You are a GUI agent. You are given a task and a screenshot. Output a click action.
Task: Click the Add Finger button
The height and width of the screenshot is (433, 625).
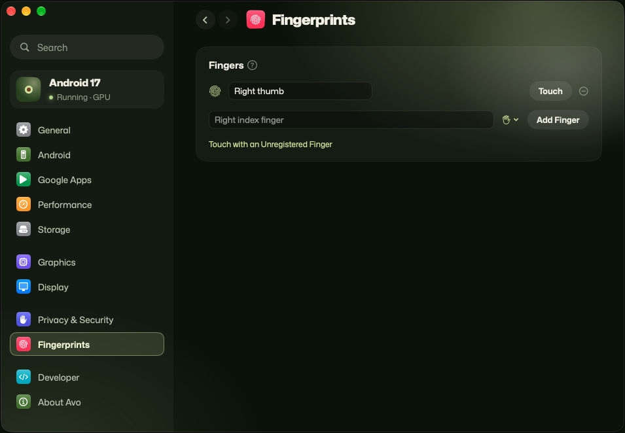point(558,120)
